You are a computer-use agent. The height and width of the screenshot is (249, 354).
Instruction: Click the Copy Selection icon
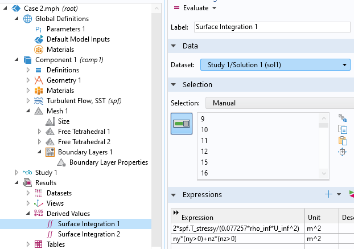[342, 129]
